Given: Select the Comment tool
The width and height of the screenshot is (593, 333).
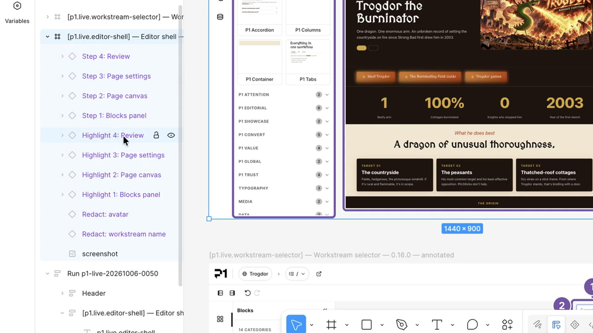Looking at the screenshot, I should pyautogui.click(x=472, y=325).
